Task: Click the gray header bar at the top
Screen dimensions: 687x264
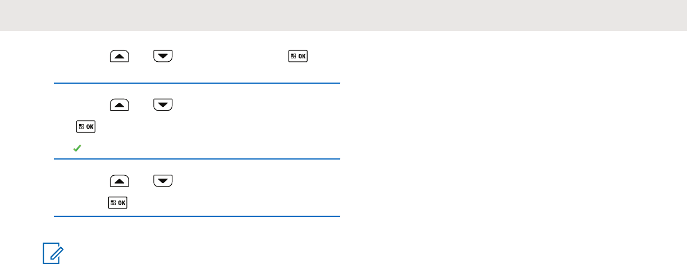Action: (343, 15)
